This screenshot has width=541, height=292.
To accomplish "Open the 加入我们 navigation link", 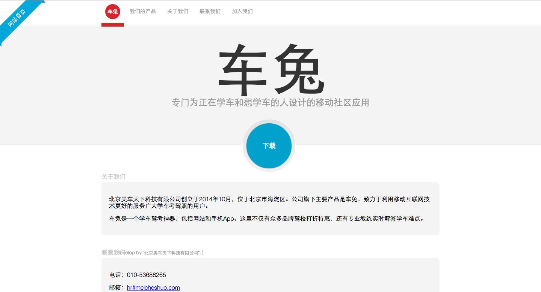I will point(242,11).
